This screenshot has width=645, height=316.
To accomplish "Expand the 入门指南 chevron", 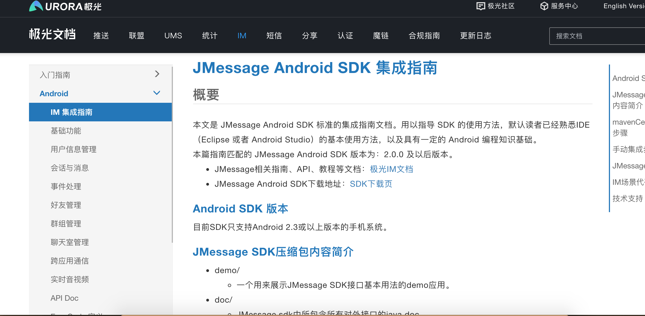I will coord(157,74).
